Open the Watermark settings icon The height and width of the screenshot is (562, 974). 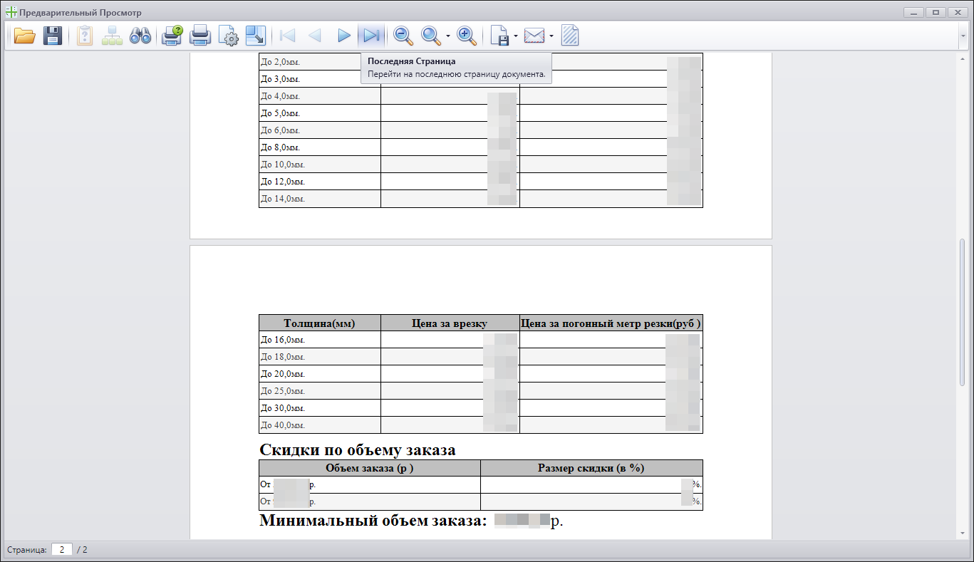[570, 36]
